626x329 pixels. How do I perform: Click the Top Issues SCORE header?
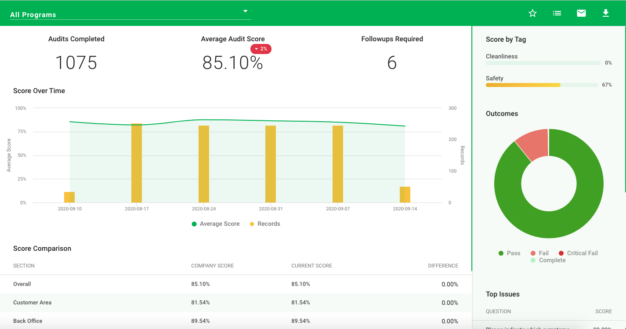[604, 311]
